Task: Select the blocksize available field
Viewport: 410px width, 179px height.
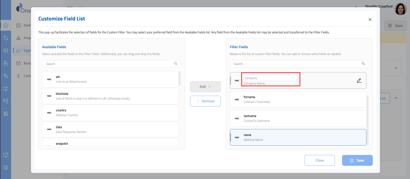Action: point(110,96)
